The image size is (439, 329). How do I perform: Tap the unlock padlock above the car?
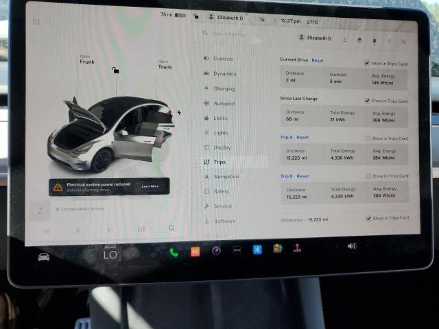(x=115, y=70)
